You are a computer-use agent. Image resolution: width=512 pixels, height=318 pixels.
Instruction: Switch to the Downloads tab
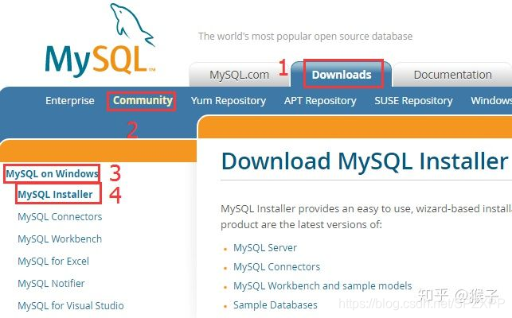(342, 75)
